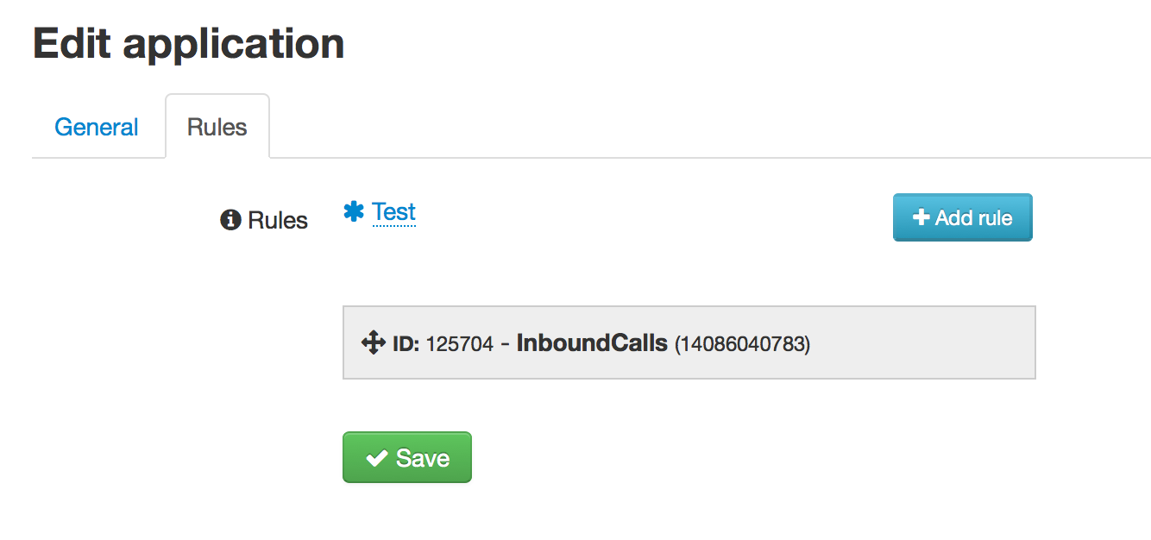Viewport: 1151px width, 540px height.
Task: Click the word "Edit" in page heading
Action: (72, 44)
